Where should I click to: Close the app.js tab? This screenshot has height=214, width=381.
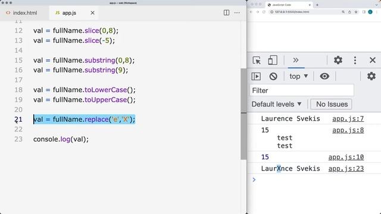[92, 13]
